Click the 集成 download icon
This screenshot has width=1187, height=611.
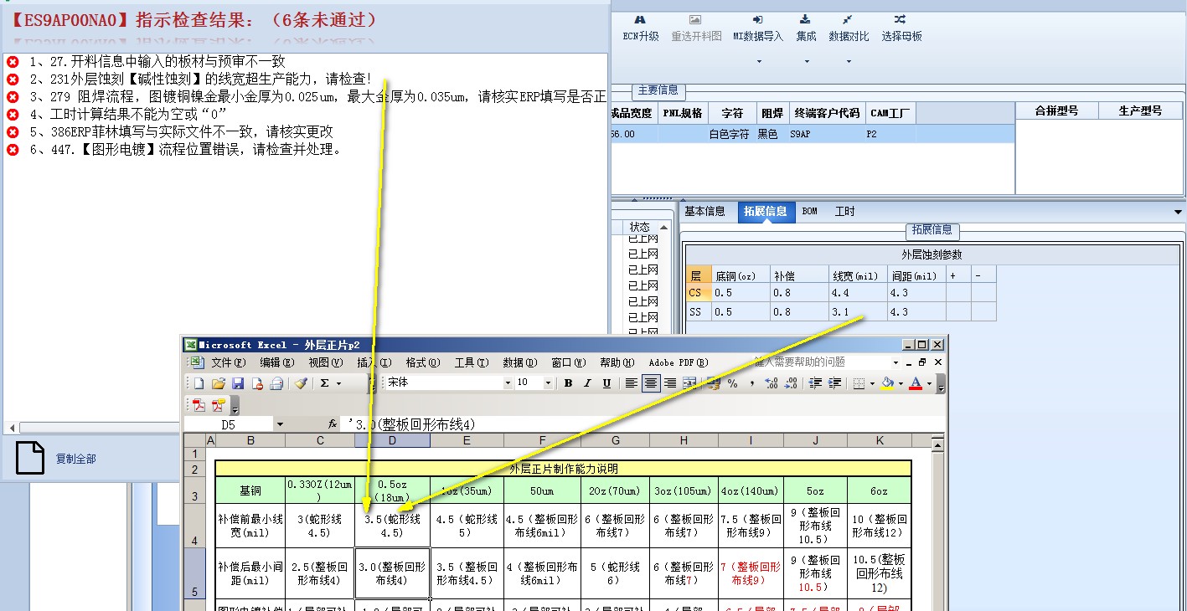(805, 19)
